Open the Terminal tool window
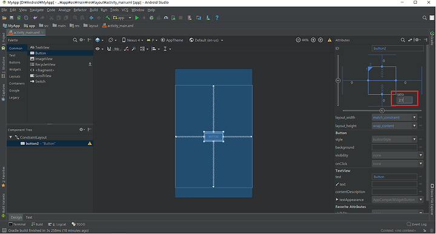436x234 pixels. point(17,224)
